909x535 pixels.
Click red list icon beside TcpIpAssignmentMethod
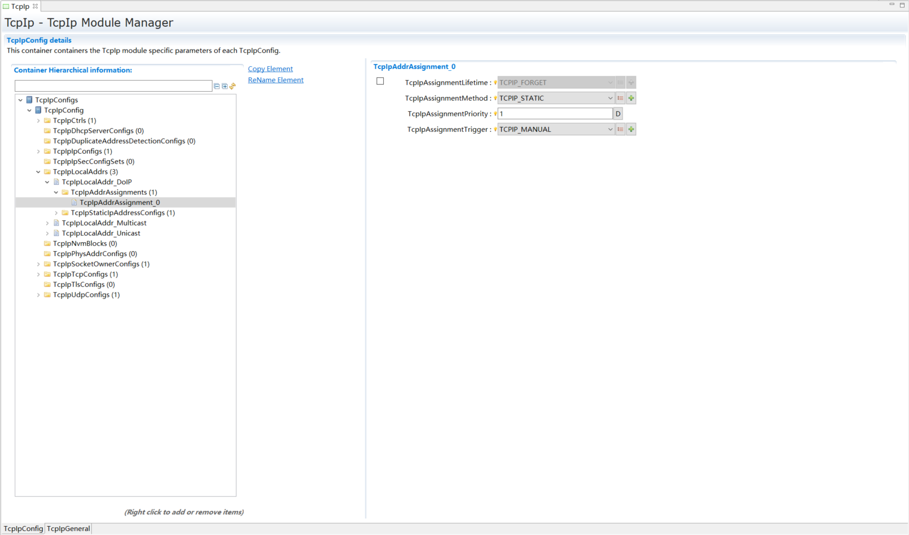click(x=620, y=98)
